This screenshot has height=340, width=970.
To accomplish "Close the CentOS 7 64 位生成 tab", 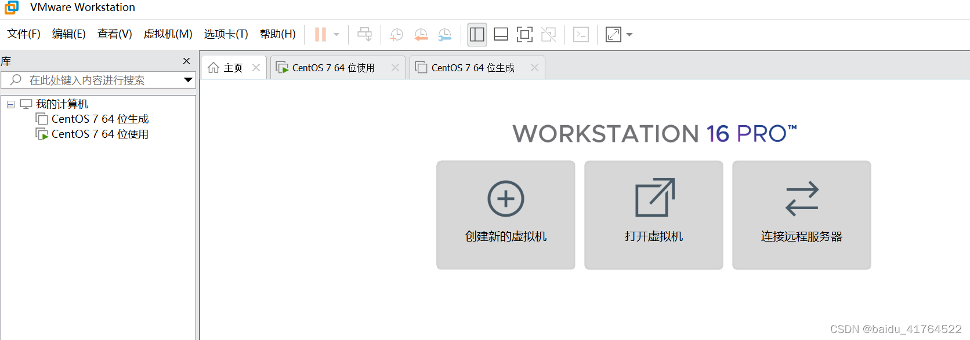I will (x=534, y=68).
